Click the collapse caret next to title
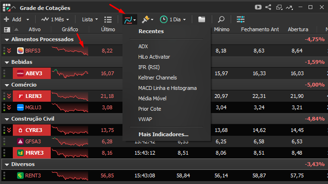 (14, 8)
